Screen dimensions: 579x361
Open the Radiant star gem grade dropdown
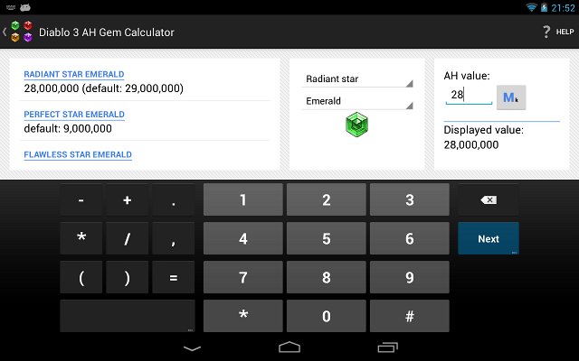356,79
